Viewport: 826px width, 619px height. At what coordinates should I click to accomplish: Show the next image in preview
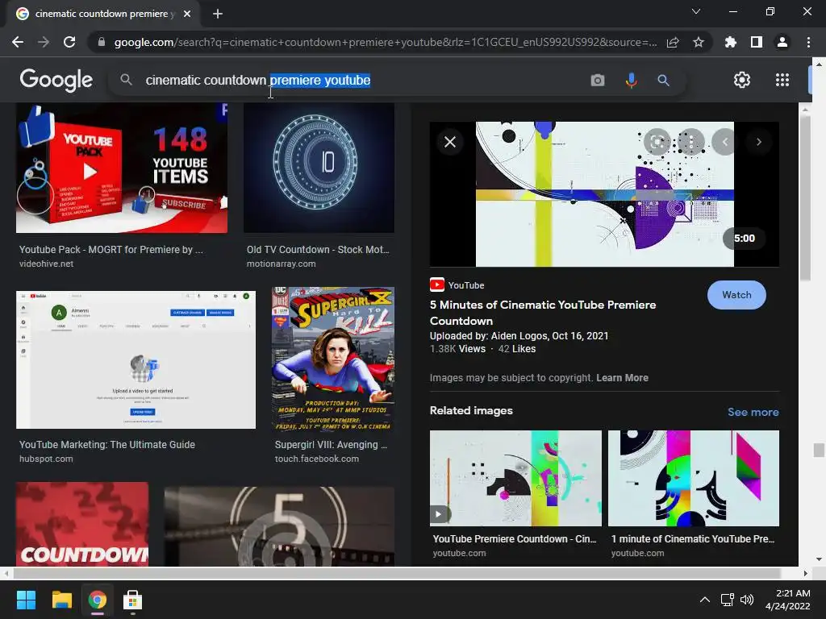coord(758,142)
